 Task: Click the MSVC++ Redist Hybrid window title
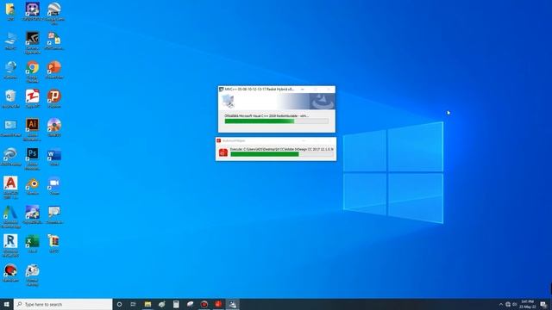pos(260,90)
